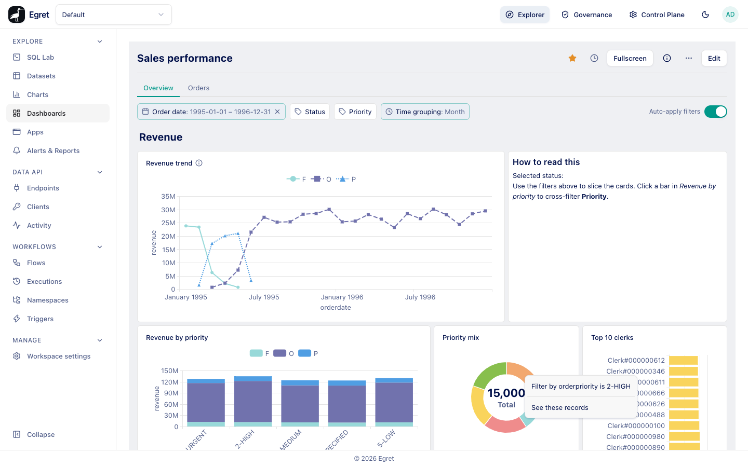Toggle Auto-apply filters switch off
The height and width of the screenshot is (467, 748).
click(x=716, y=112)
